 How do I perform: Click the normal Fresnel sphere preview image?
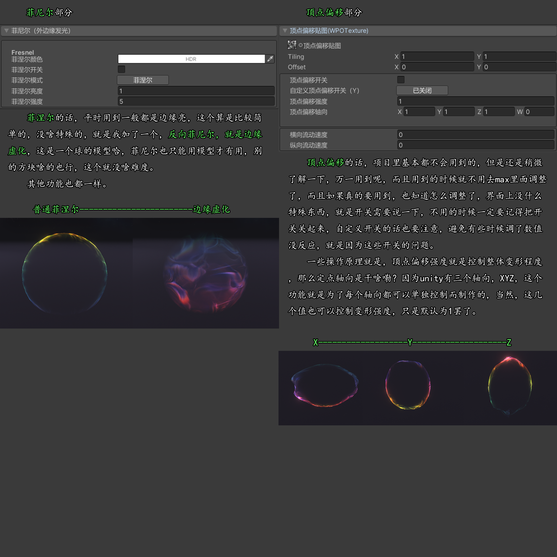[64, 273]
